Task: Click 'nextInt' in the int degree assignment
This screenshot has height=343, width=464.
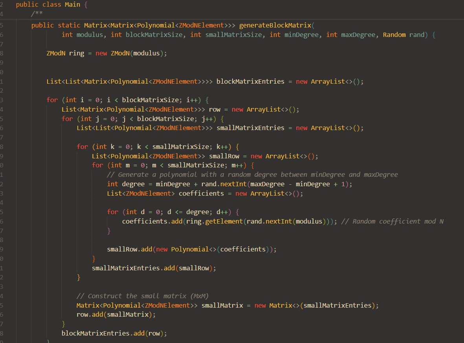Action: [x=232, y=184]
